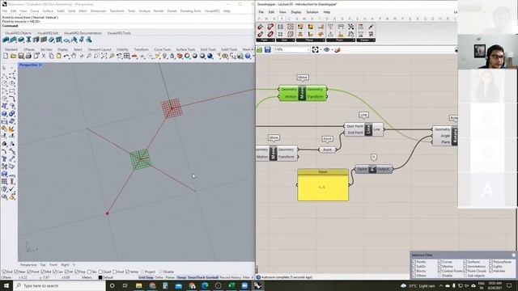This screenshot has height=291, width=518.
Task: Toggle Meshes checkbox in Selection Filter
Action: 439,266
